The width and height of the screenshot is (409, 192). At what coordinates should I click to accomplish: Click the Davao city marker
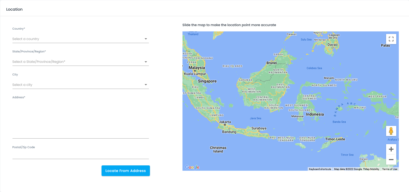tap(332, 47)
